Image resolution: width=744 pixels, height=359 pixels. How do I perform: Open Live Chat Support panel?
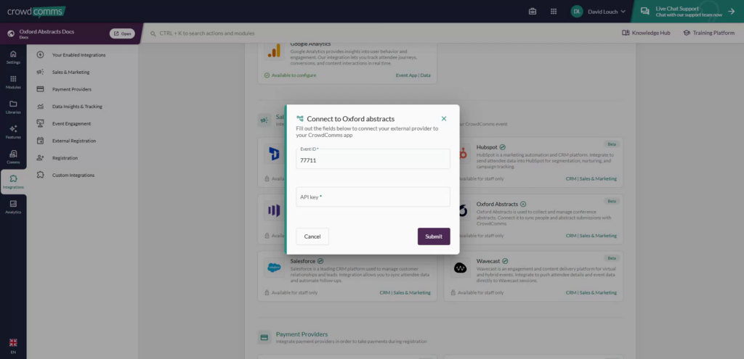pos(687,12)
